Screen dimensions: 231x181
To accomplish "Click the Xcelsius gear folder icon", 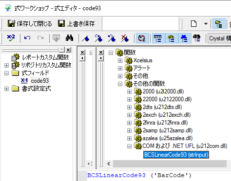I will [129, 60].
